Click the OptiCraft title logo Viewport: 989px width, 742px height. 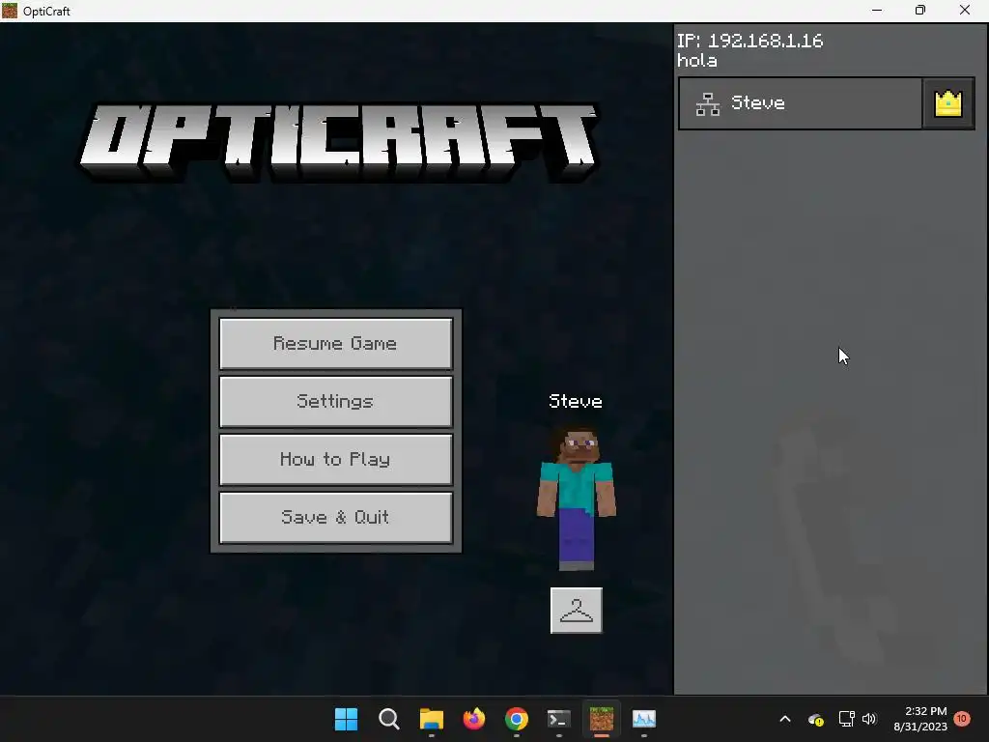(x=340, y=143)
